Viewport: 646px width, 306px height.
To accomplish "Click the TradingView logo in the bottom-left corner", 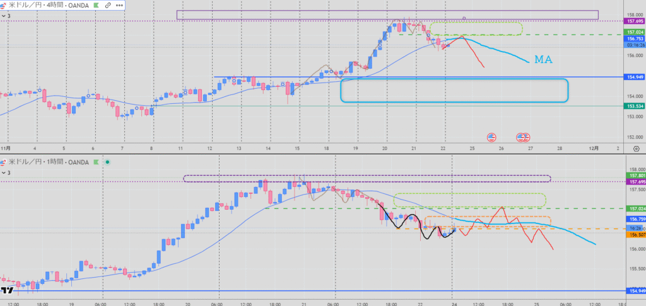I will click(x=7, y=291).
